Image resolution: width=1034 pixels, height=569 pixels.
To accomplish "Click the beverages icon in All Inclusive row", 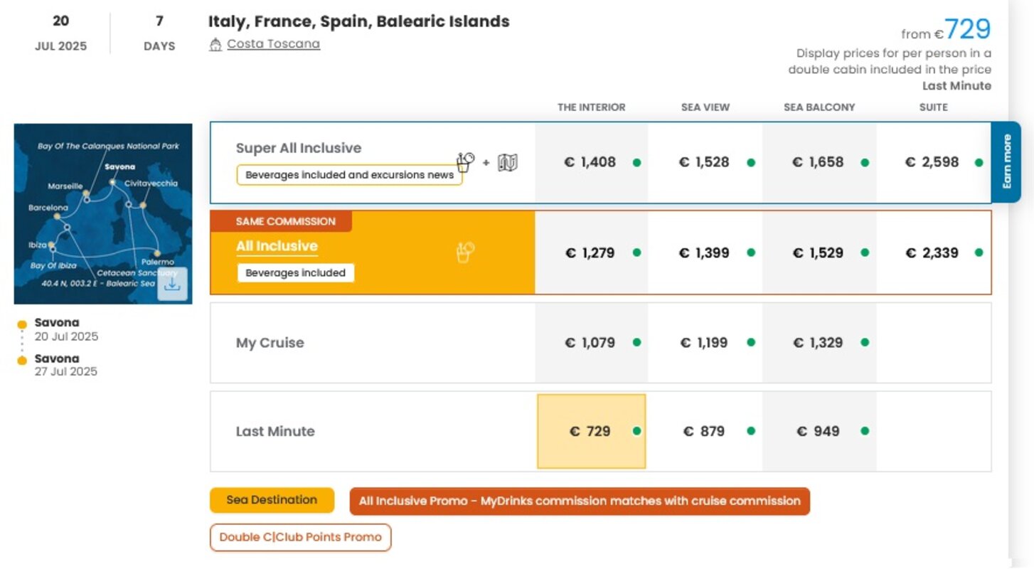I will coord(465,252).
